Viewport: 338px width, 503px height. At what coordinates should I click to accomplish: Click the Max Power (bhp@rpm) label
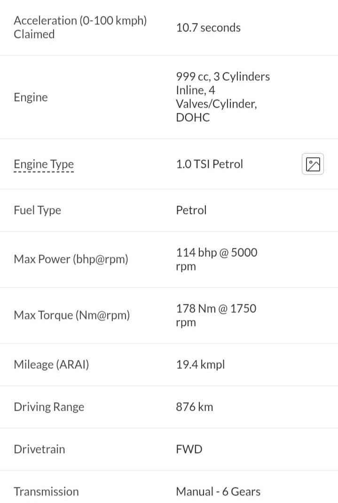click(x=71, y=259)
